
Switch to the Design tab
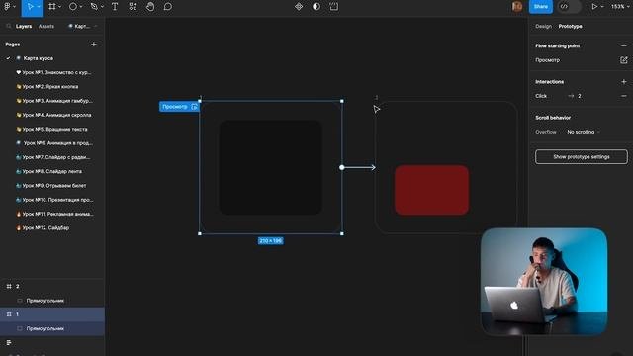coord(543,26)
